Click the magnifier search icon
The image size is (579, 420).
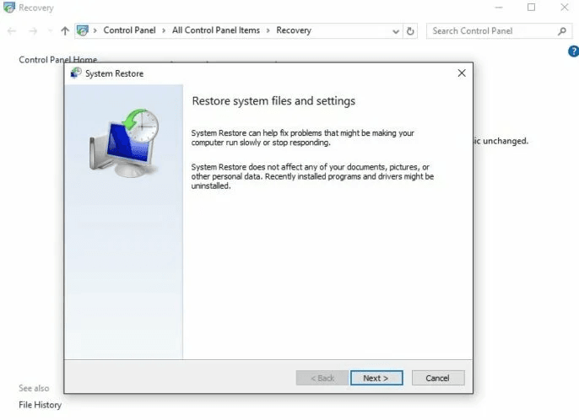pyautogui.click(x=561, y=31)
